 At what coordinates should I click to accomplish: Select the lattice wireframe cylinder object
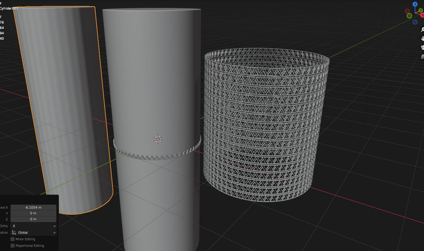[x=266, y=125]
